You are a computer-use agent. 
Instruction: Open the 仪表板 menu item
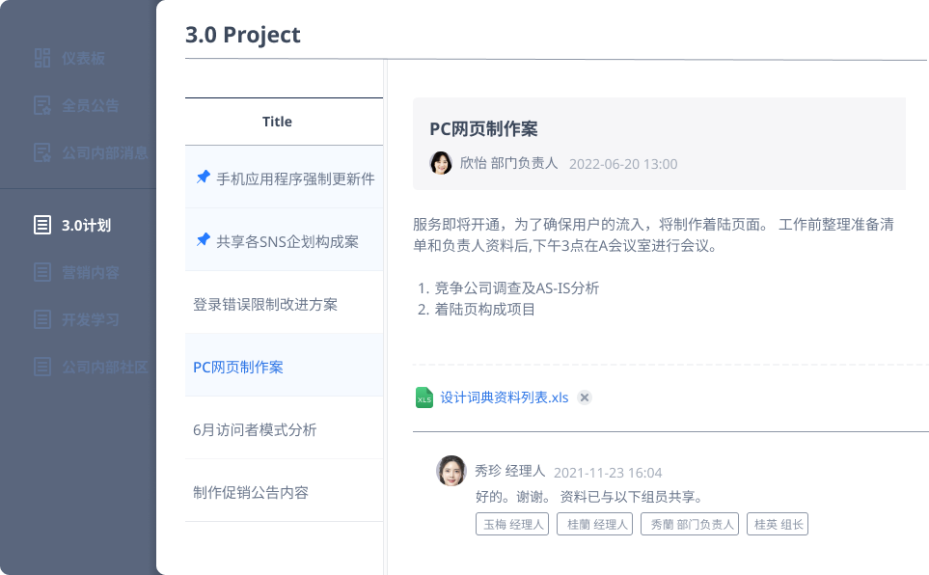[x=83, y=58]
